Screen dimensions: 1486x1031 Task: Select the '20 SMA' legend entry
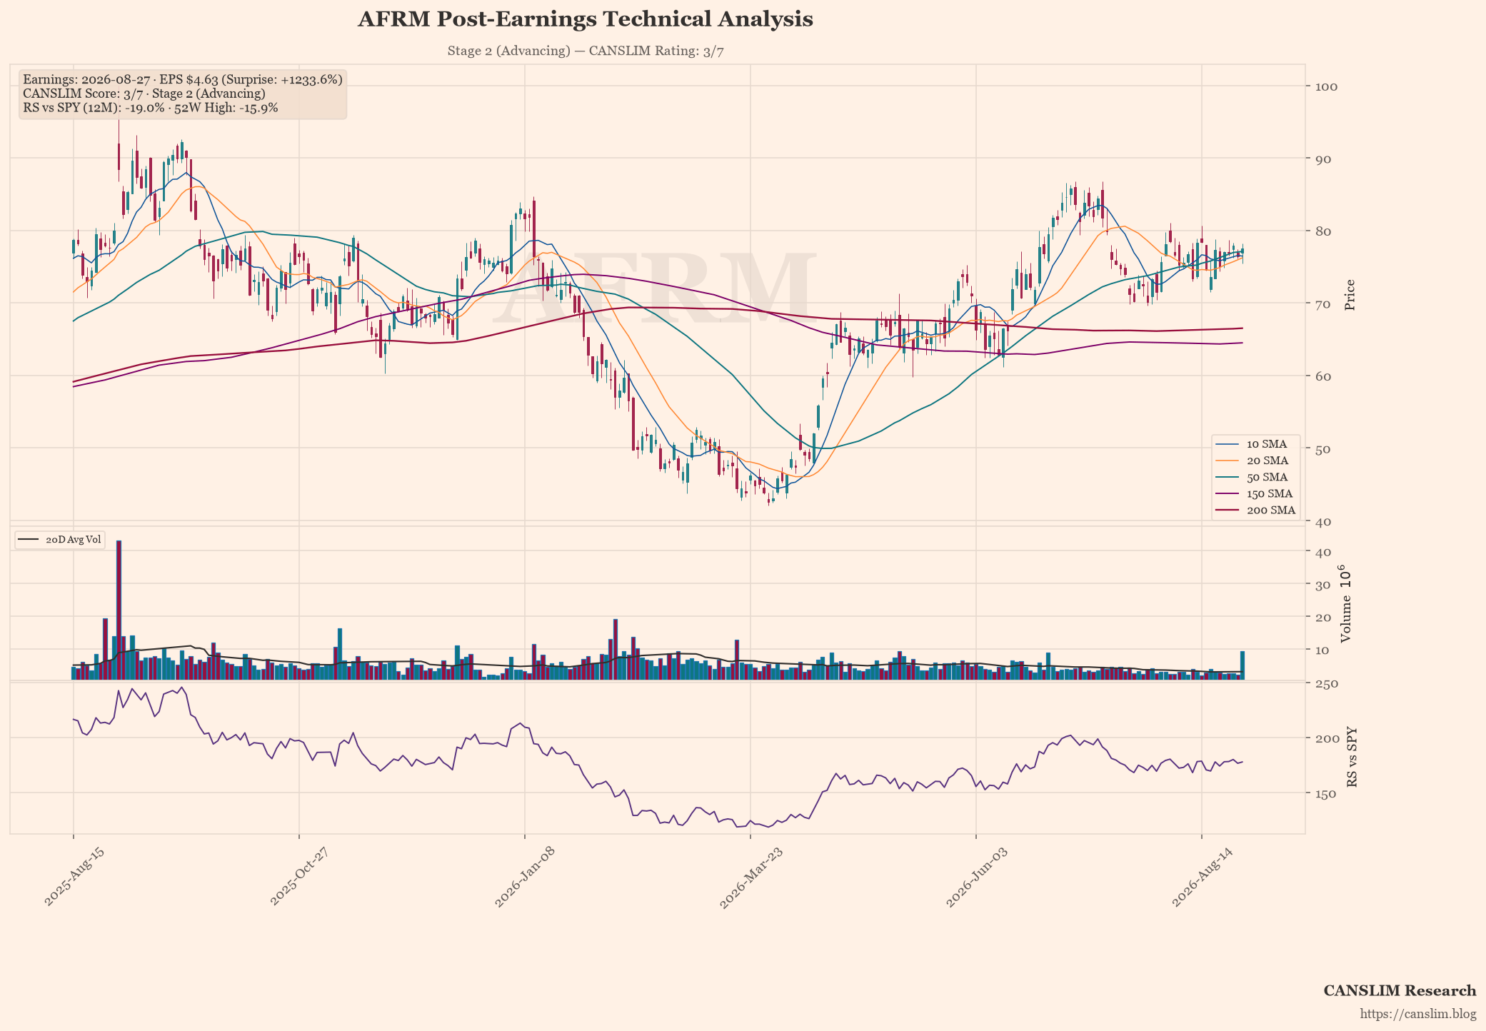(1256, 461)
